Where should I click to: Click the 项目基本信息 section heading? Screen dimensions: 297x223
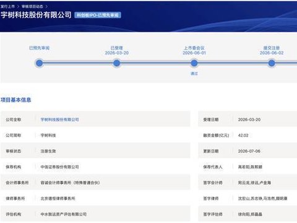point(16,100)
